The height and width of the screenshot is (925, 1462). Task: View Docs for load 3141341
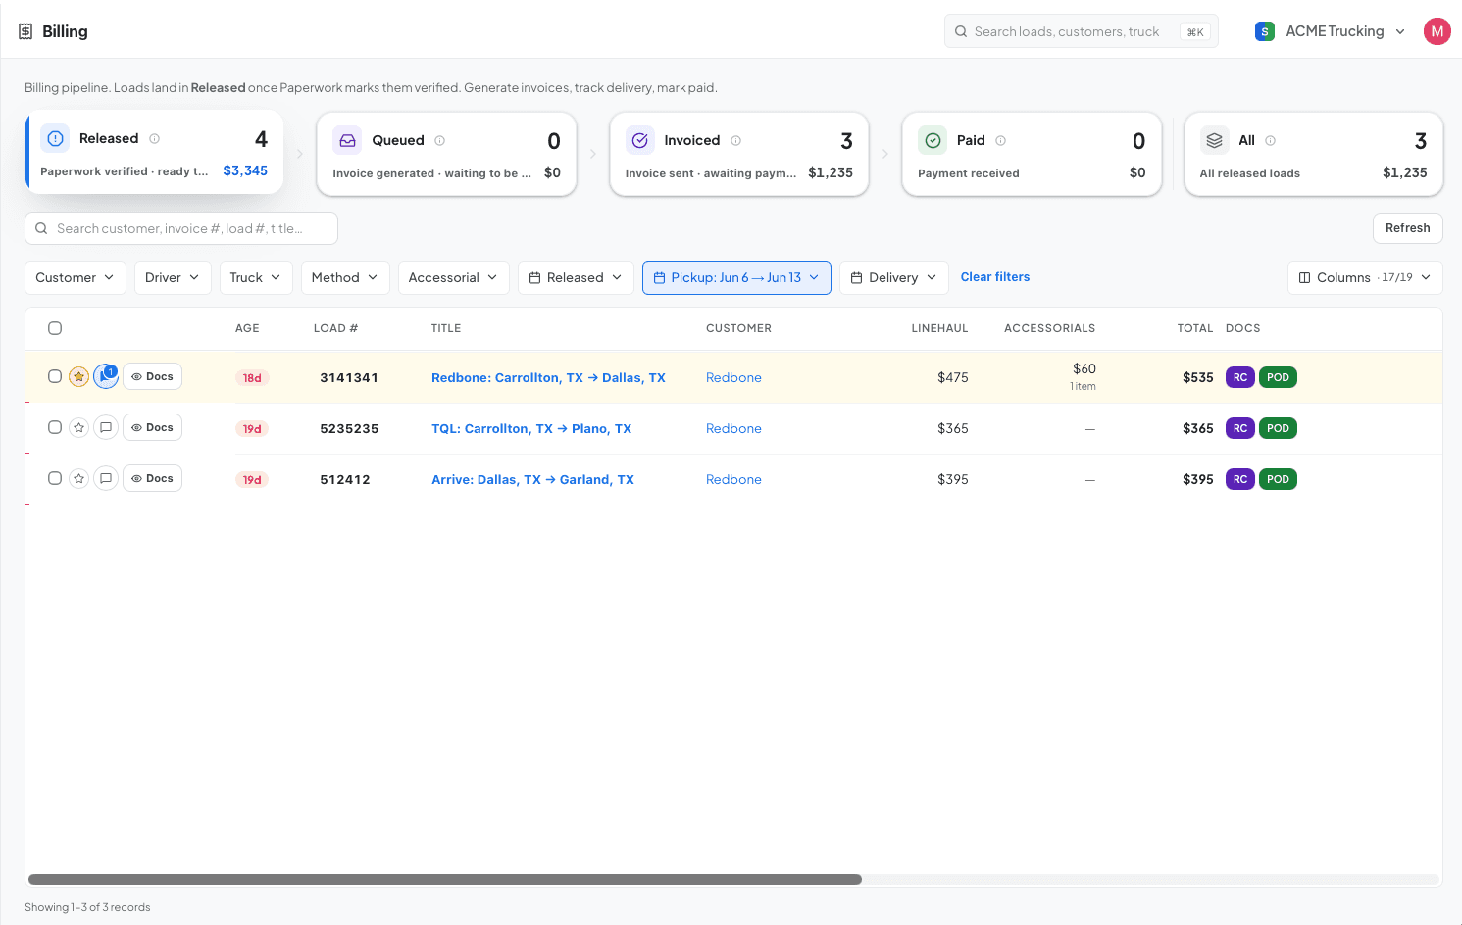pyautogui.click(x=152, y=376)
